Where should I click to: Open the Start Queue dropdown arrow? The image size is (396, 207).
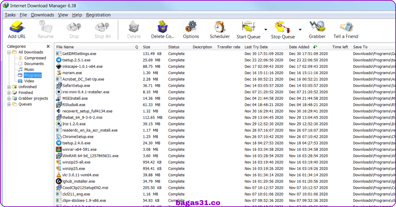click(266, 29)
